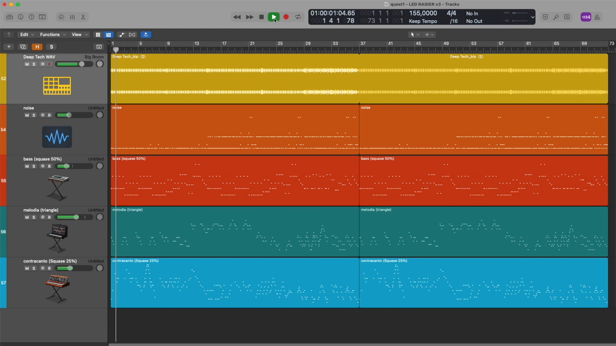Open Smart Controls with the dial icon
This screenshot has width=616, height=346.
[x=61, y=17]
